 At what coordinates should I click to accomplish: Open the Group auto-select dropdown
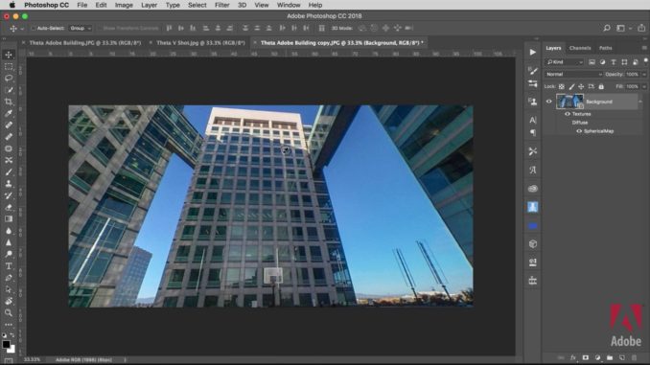pyautogui.click(x=80, y=28)
